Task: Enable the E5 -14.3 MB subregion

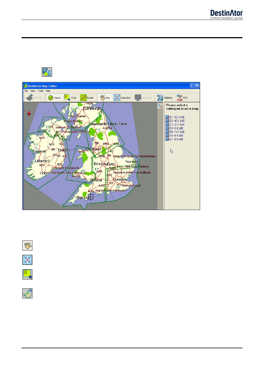Action: 167,132
